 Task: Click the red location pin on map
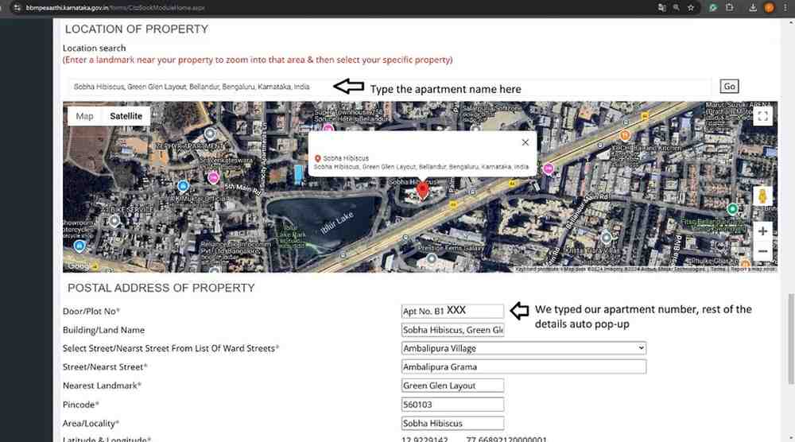point(423,189)
